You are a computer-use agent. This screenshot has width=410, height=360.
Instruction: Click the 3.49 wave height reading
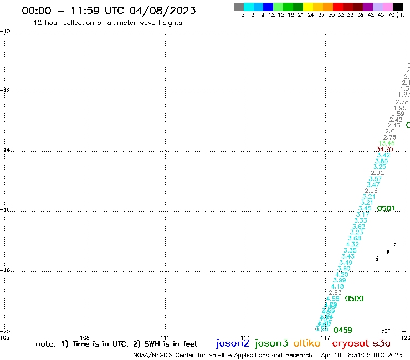346,263
